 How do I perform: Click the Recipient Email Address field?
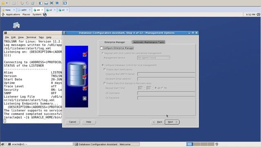pos(166,79)
